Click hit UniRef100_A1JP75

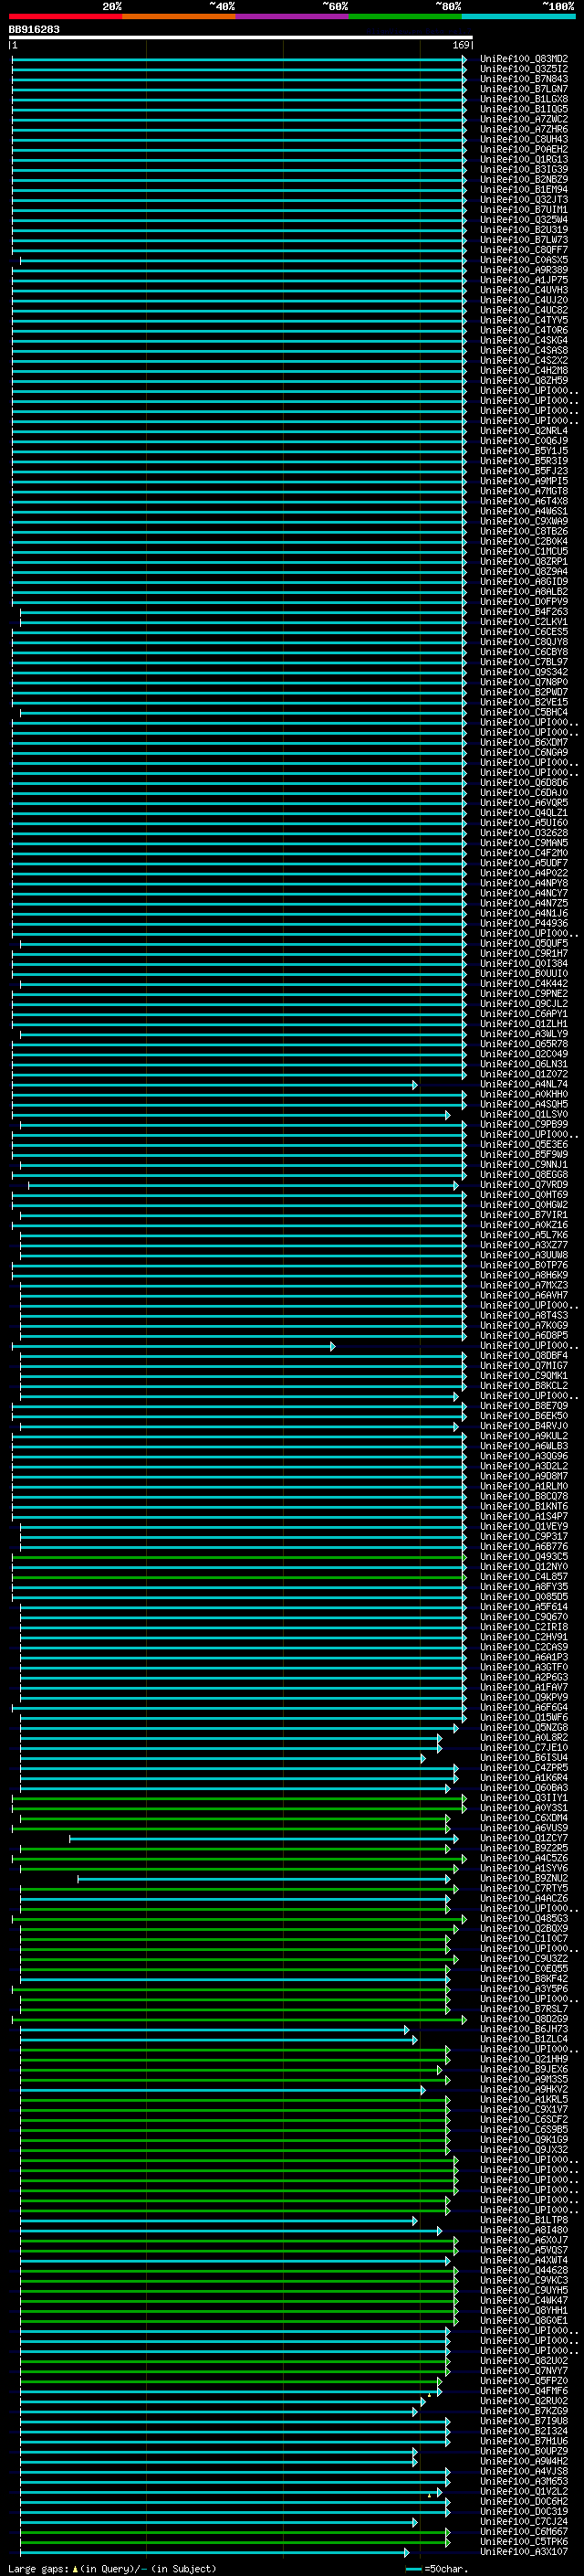click(524, 280)
